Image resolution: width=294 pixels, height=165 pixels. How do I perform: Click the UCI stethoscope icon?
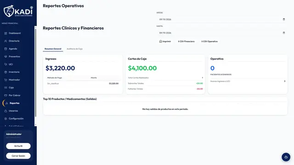tap(6, 64)
